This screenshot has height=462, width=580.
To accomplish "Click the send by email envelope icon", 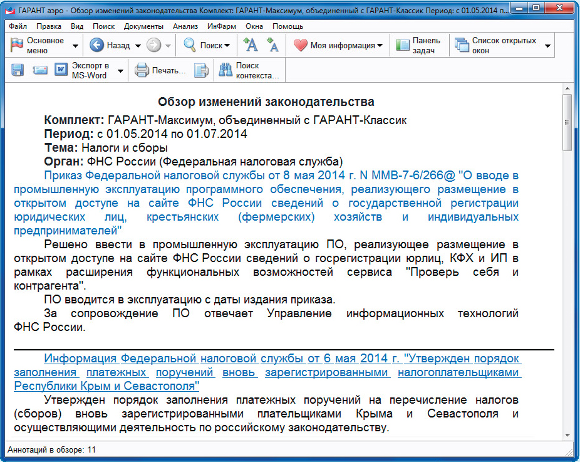I will pos(41,70).
